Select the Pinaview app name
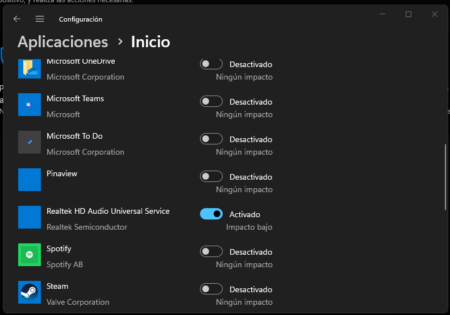 click(x=62, y=174)
